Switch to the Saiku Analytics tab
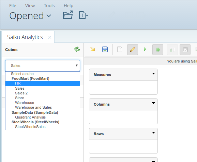Image resolution: width=197 pixels, height=162 pixels. 25,37
